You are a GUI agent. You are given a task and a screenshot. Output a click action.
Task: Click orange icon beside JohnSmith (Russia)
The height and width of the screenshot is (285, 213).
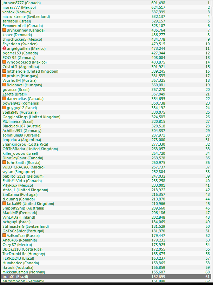pos(4,162)
